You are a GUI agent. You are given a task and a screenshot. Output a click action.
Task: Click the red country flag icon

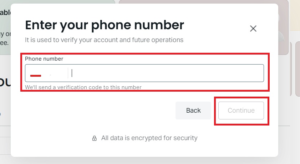pos(36,75)
